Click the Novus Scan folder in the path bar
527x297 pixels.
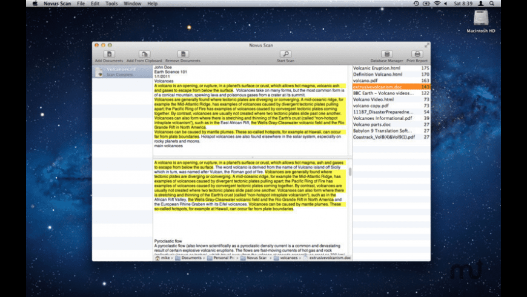click(254, 258)
